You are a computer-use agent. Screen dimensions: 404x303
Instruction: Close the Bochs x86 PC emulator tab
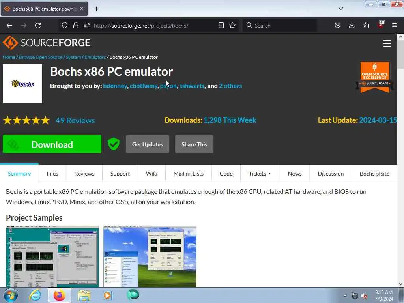[x=82, y=9]
